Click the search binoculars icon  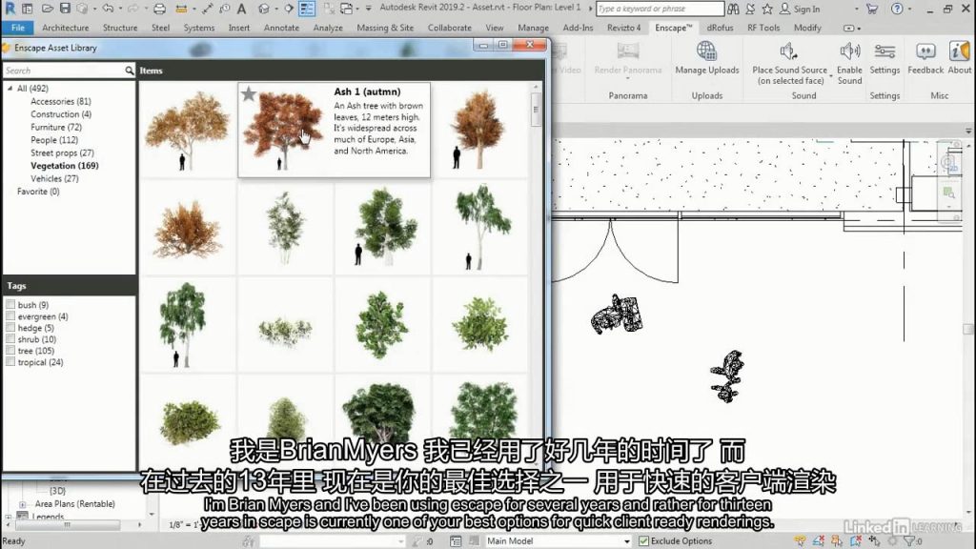[x=733, y=9]
